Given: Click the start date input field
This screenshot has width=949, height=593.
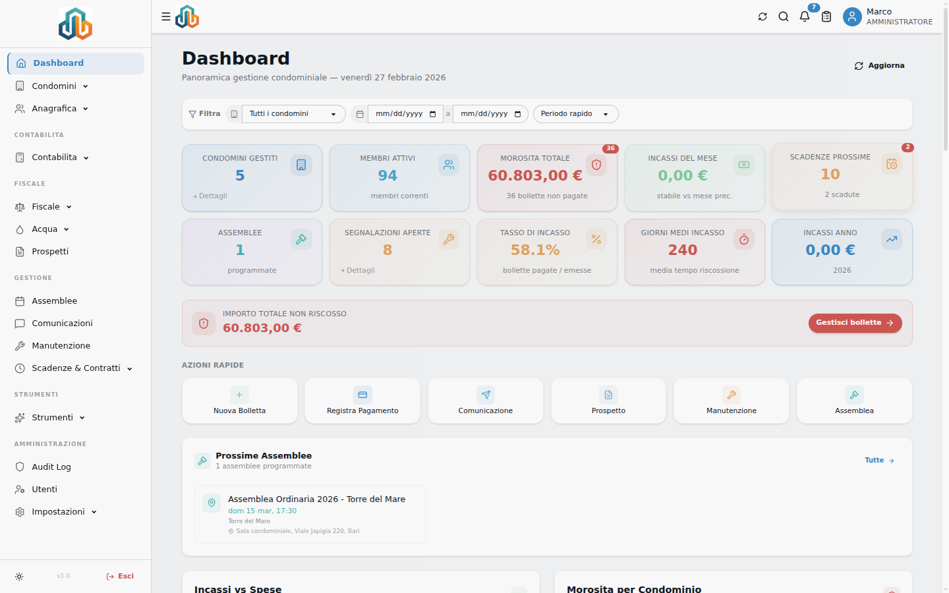Looking at the screenshot, I should (x=405, y=114).
